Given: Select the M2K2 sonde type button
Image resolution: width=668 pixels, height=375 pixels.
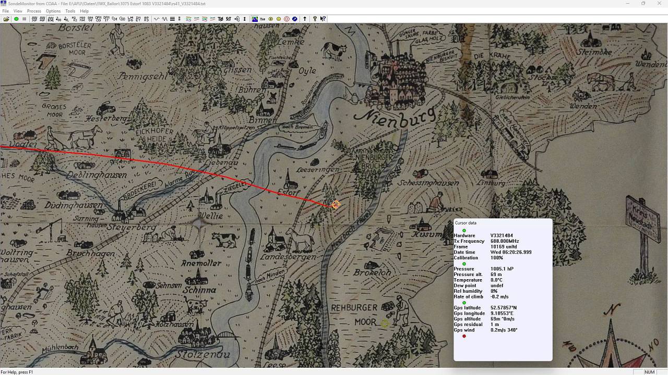Looking at the screenshot, I should [75, 19].
